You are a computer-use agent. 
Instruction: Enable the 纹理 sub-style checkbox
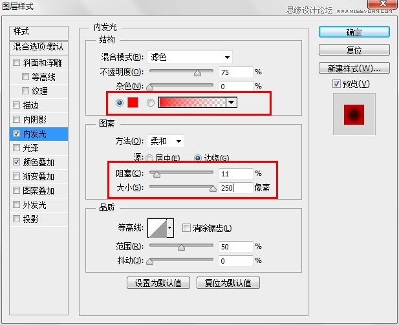pyautogui.click(x=25, y=91)
